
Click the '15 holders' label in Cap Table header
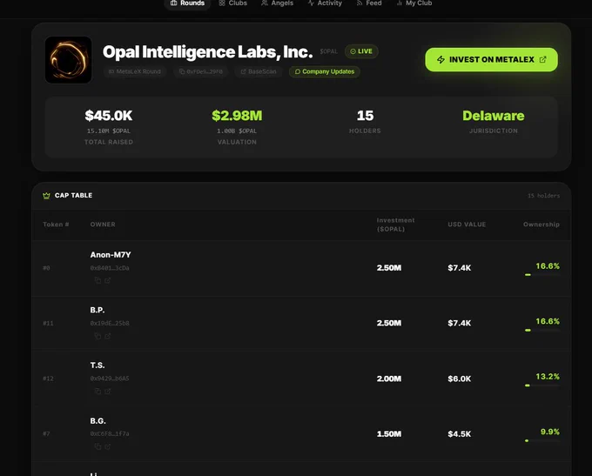tap(543, 196)
